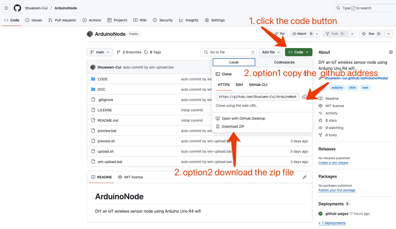Viewport: 396px width, 229px height.
Task: Edit README with the pencil icon
Action: tap(304, 177)
